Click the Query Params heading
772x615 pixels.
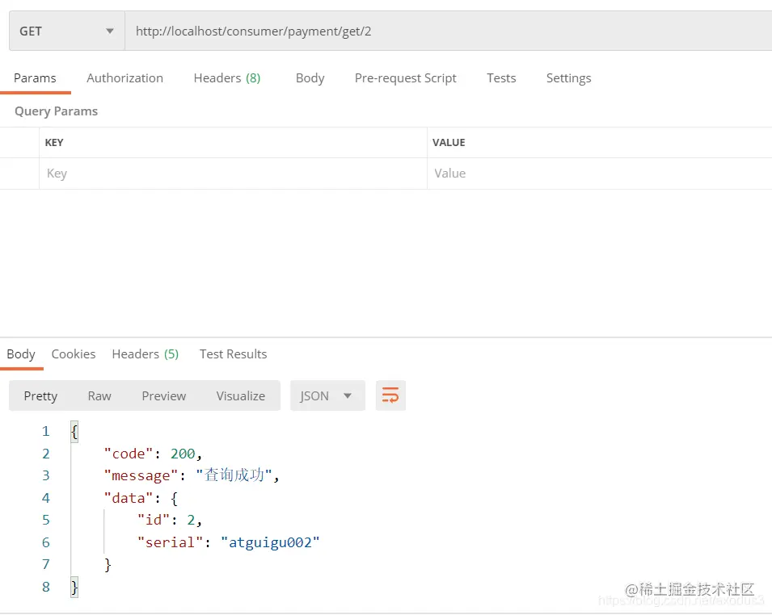coord(56,111)
